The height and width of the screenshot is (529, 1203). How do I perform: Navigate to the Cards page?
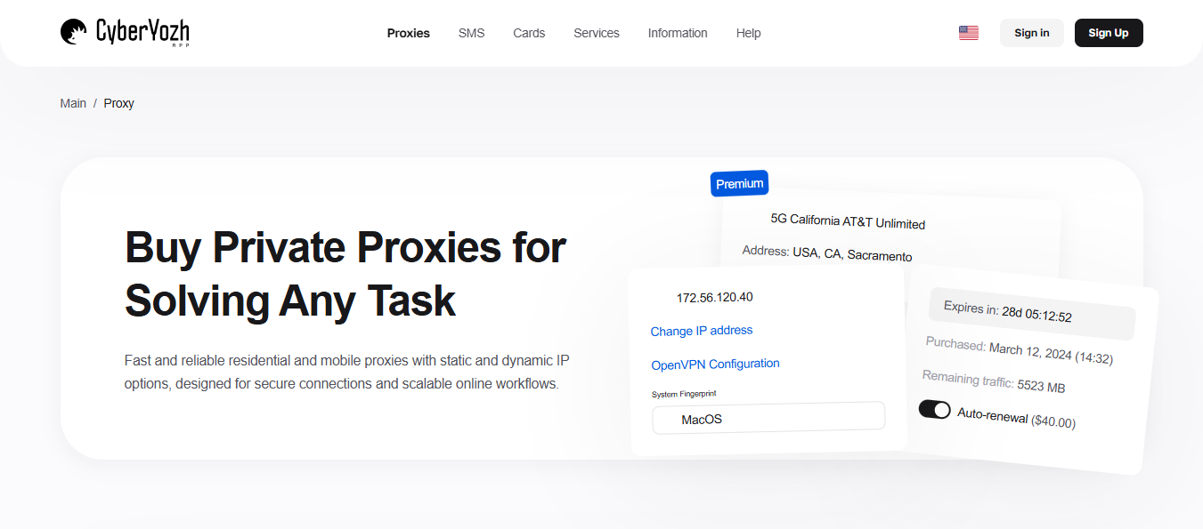529,33
